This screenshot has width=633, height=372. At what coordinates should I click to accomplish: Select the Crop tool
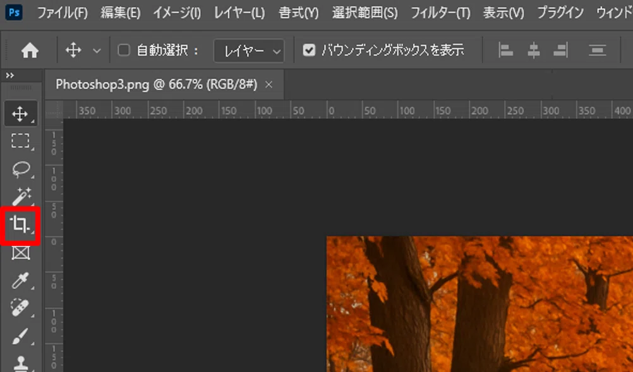point(21,225)
